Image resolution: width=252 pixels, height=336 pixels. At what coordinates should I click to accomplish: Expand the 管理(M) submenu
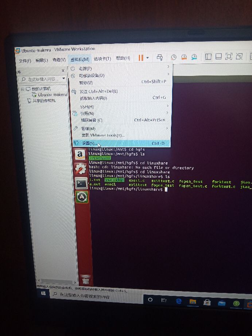tap(121, 128)
